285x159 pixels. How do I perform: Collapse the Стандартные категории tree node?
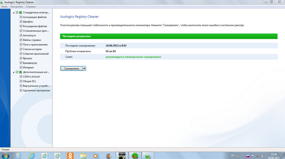click(x=14, y=13)
